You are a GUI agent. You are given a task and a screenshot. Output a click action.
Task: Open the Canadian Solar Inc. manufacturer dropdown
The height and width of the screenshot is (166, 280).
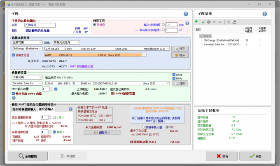tap(27, 83)
